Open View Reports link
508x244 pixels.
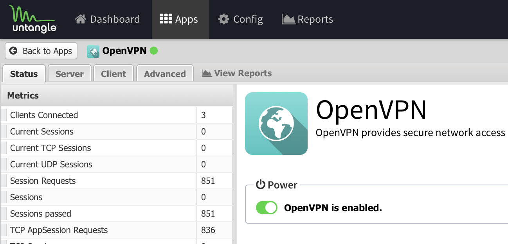pos(237,73)
